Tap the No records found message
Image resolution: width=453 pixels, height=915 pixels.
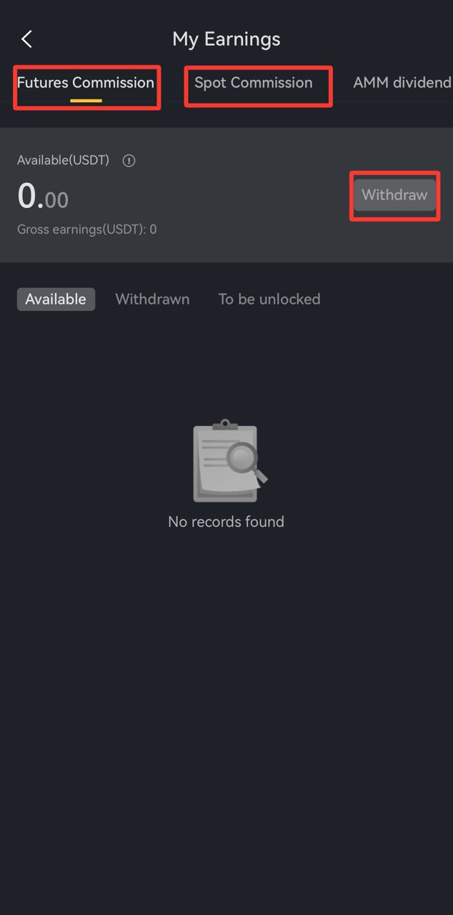[x=226, y=522]
